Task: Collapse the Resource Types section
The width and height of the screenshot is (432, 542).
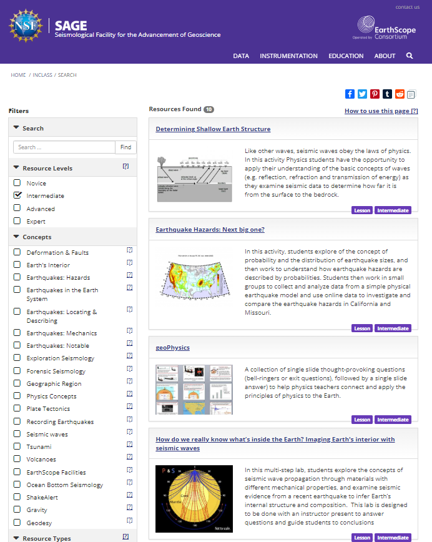Action: click(16, 538)
